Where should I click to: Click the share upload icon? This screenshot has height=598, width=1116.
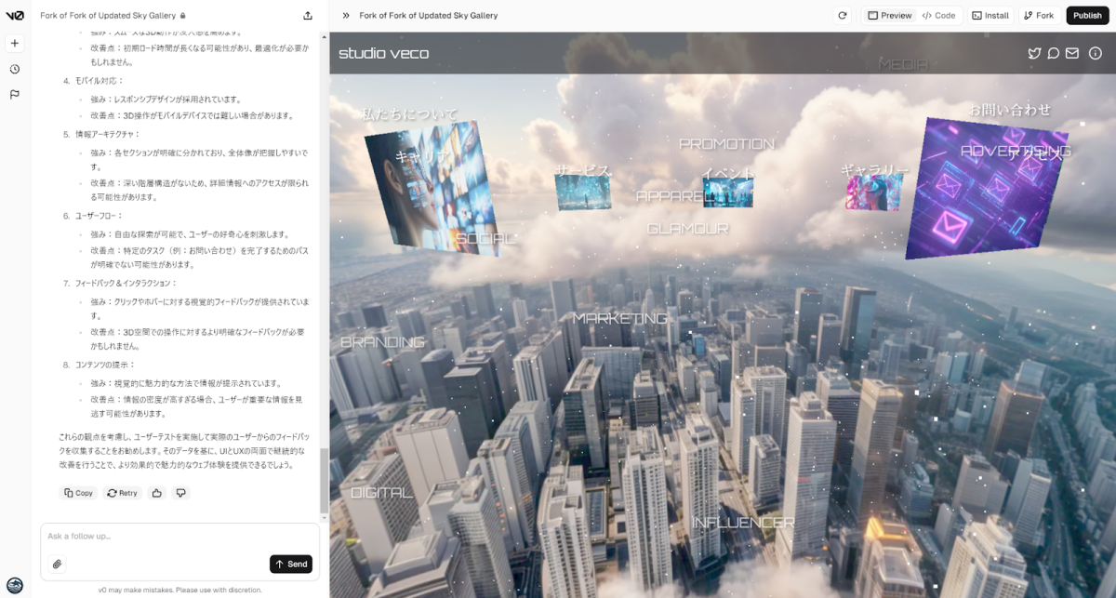point(308,16)
